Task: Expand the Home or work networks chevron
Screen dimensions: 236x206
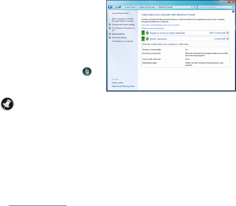Action: (228, 33)
